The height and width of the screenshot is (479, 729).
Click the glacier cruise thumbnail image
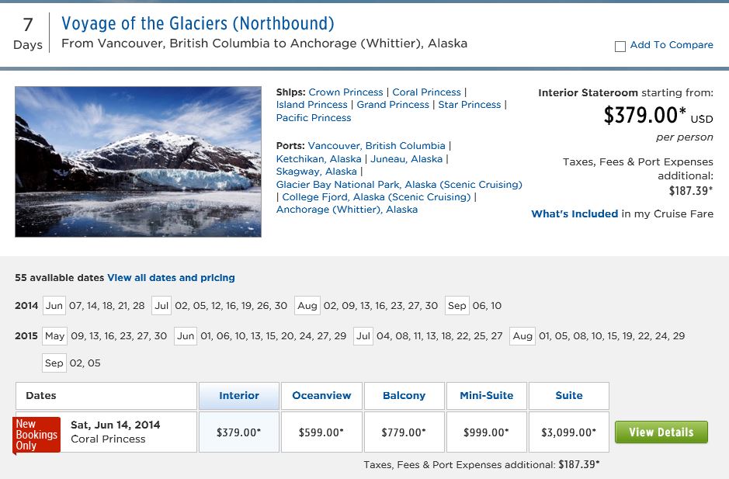pyautogui.click(x=138, y=161)
